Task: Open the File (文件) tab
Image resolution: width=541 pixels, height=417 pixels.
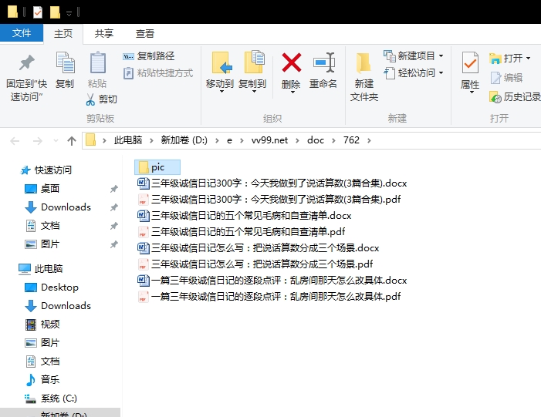Action: 22,33
